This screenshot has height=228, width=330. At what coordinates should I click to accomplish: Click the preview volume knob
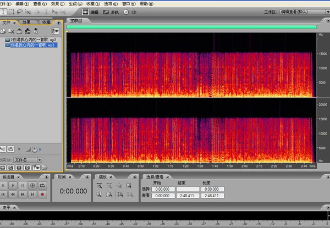tap(35, 149)
